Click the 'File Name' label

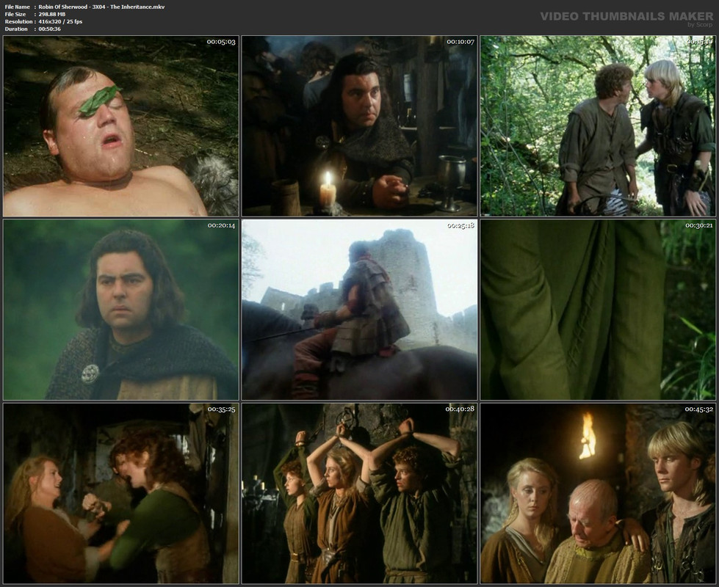click(x=17, y=7)
